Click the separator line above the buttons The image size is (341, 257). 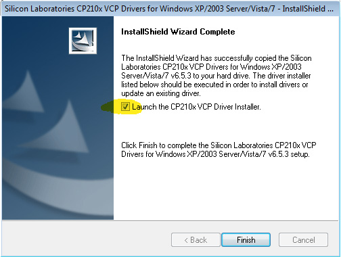(170, 220)
